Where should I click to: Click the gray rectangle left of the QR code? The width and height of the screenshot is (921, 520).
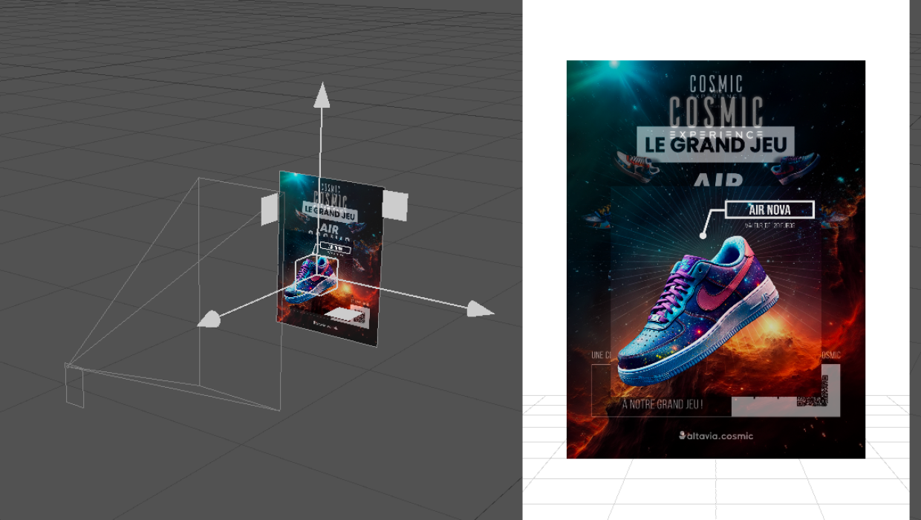[x=763, y=407]
